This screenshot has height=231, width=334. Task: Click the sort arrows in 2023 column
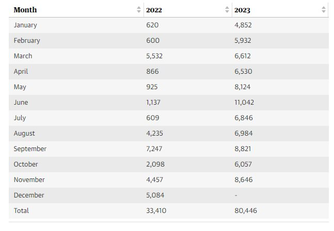tap(324, 10)
